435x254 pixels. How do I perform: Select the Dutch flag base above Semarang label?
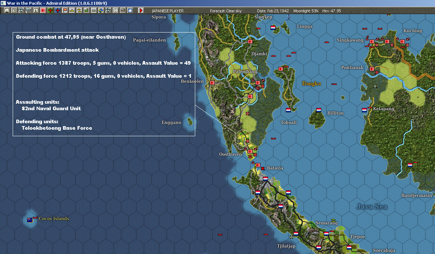pos(326,233)
